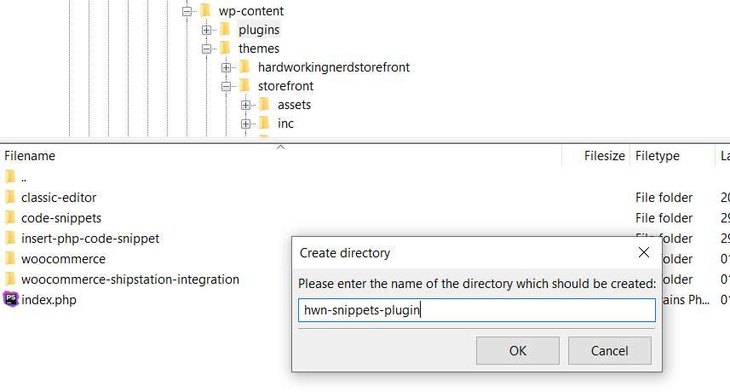Screen dimensions: 730x392
Task: Click the directory name input field
Action: coord(477,310)
